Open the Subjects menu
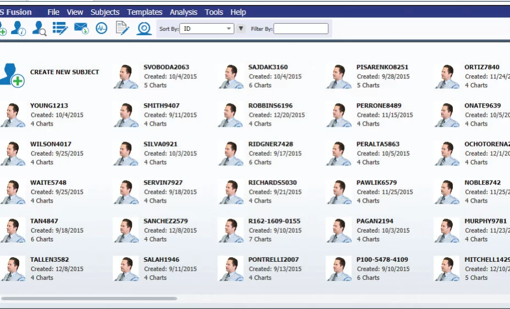Screen dimensions: 510x309 tap(105, 12)
